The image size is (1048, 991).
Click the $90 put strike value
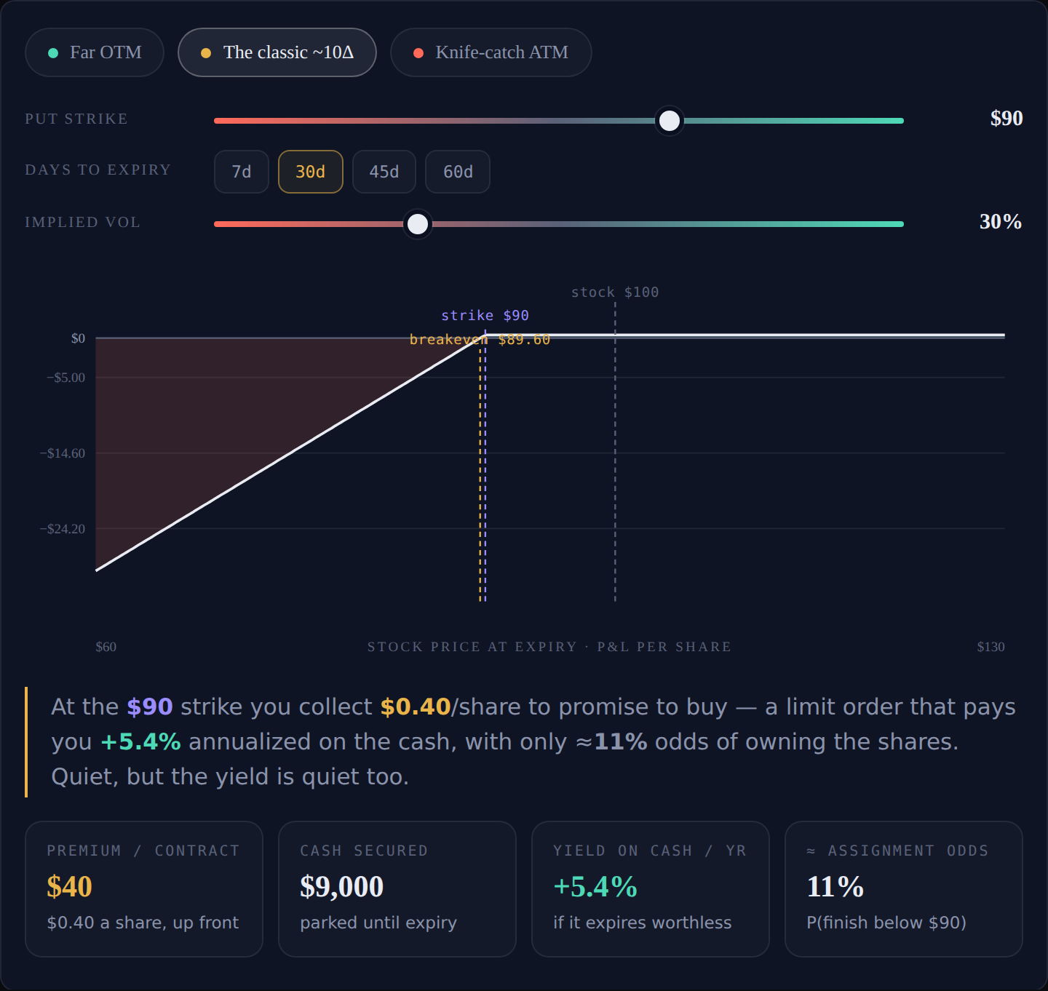pyautogui.click(x=1007, y=119)
